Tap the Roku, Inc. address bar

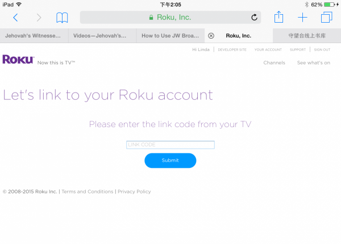pos(170,18)
